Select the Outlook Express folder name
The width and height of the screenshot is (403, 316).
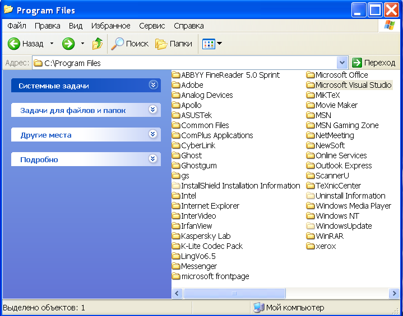click(344, 166)
